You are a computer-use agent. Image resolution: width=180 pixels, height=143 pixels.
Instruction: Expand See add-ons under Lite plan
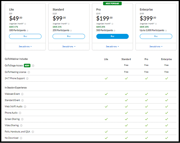(x=25, y=46)
